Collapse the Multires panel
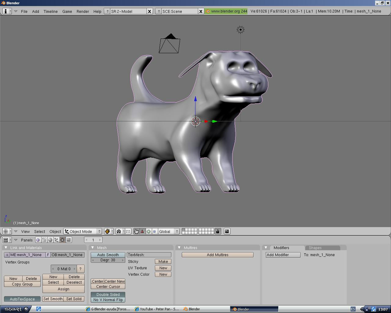This screenshot has height=313, width=391. pos(179,248)
